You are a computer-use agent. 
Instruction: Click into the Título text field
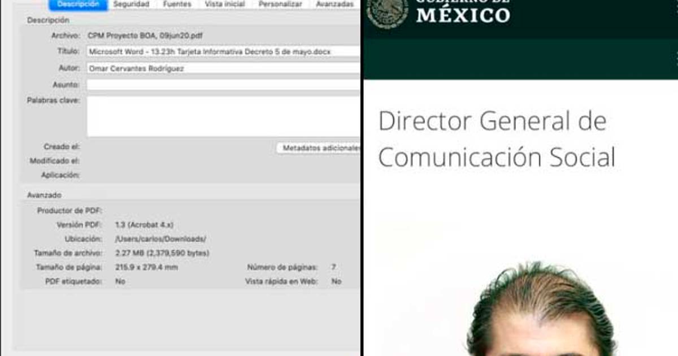tap(223, 51)
